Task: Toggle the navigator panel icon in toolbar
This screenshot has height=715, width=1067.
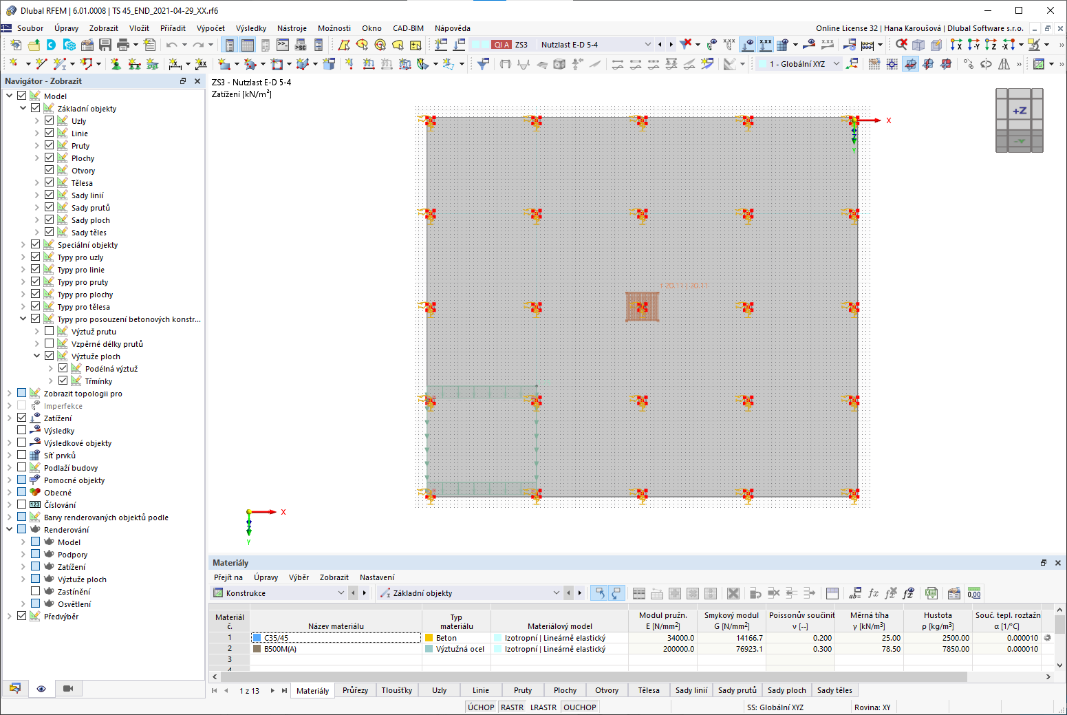Action: [230, 45]
